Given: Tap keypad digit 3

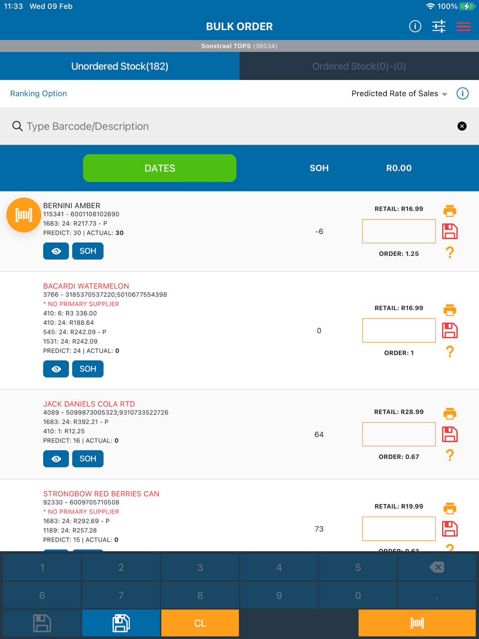Looking at the screenshot, I should click(200, 567).
